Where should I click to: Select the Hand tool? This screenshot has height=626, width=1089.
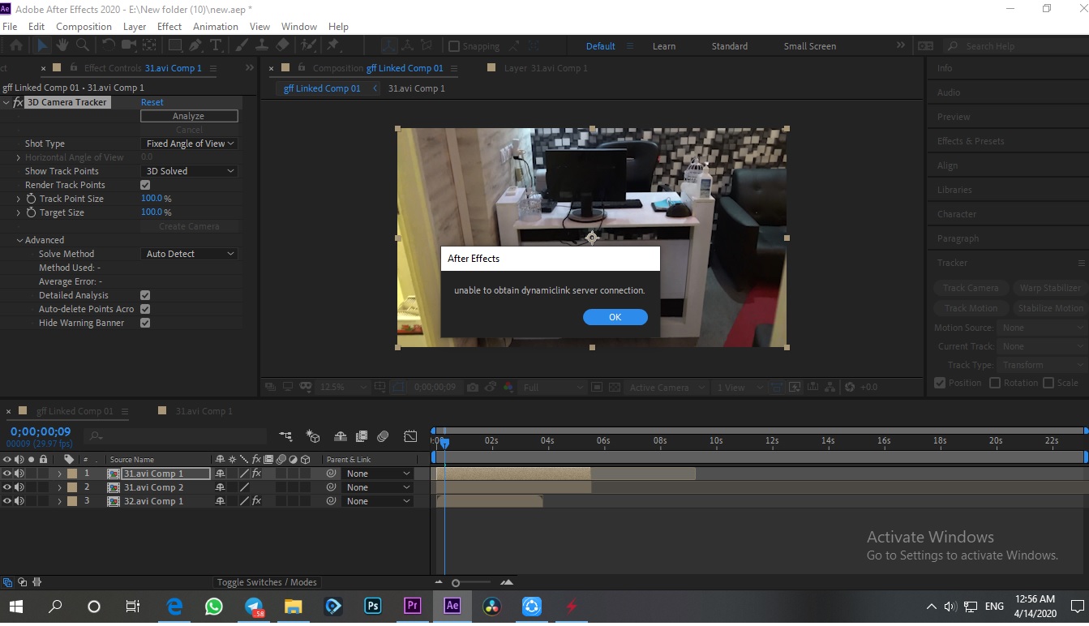tap(62, 45)
